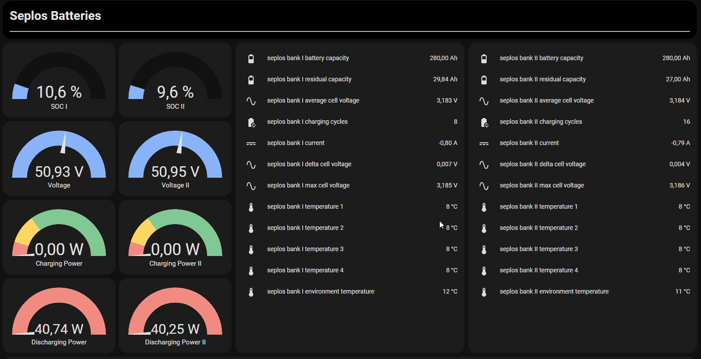Click DC current icon for bank I current
This screenshot has width=701, height=359.
[x=251, y=143]
